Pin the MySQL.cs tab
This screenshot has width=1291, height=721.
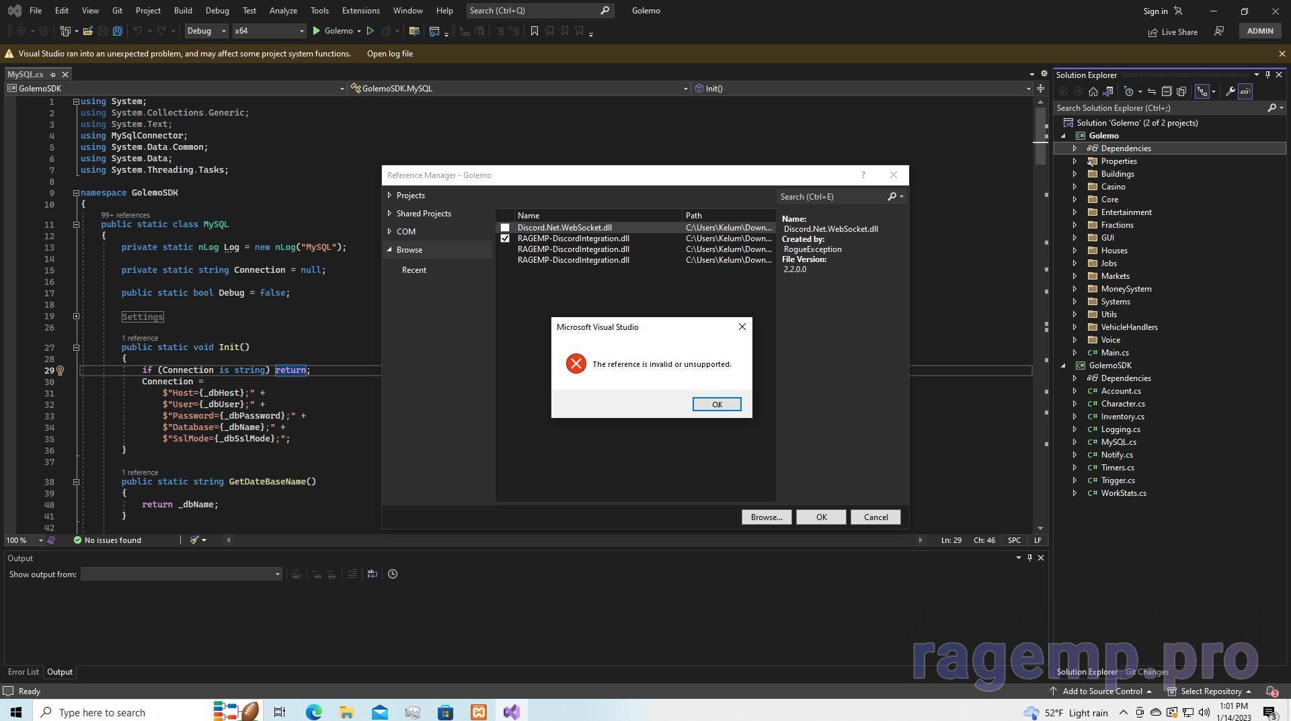[x=52, y=75]
